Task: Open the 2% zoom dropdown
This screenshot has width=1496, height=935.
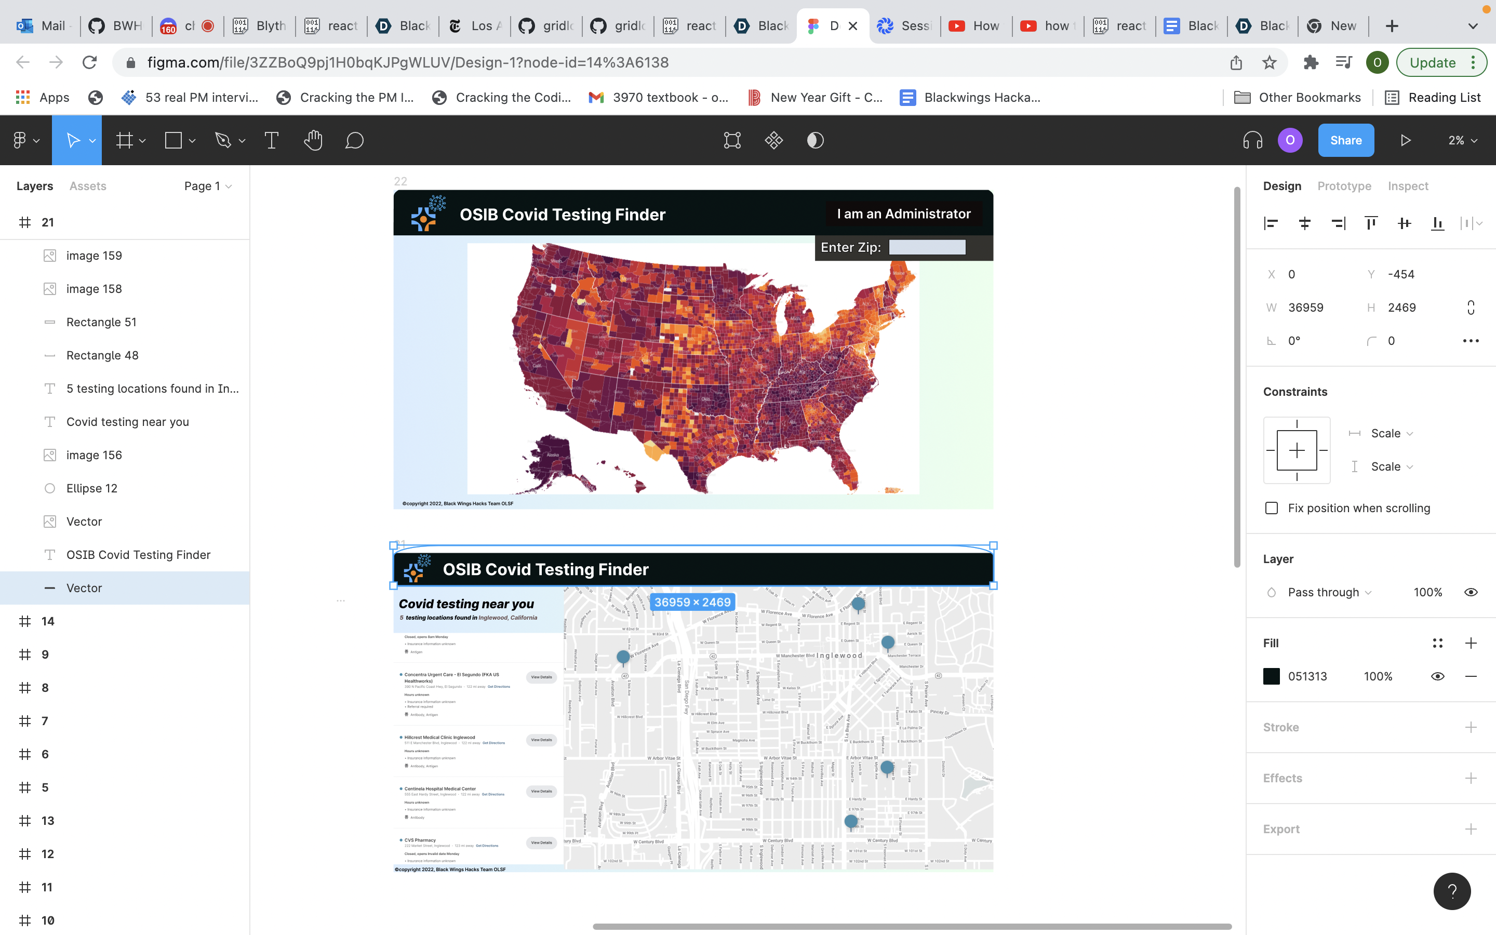Action: [1462, 140]
